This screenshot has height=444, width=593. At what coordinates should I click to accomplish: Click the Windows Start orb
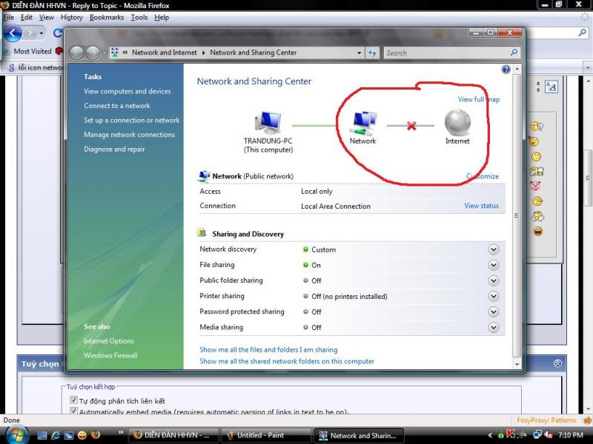click(16, 435)
